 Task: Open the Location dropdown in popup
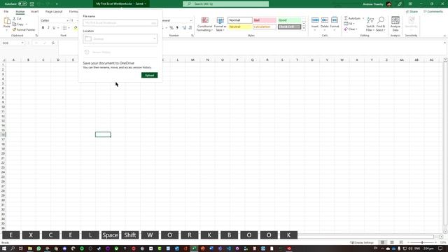coord(120,39)
